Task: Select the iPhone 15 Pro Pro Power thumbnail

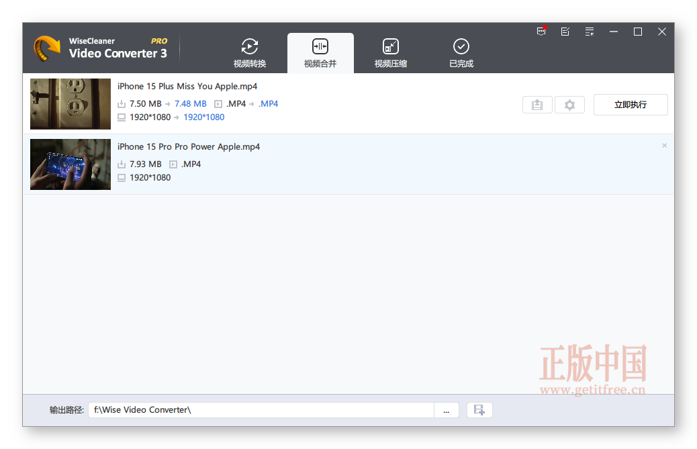Action: 71,164
